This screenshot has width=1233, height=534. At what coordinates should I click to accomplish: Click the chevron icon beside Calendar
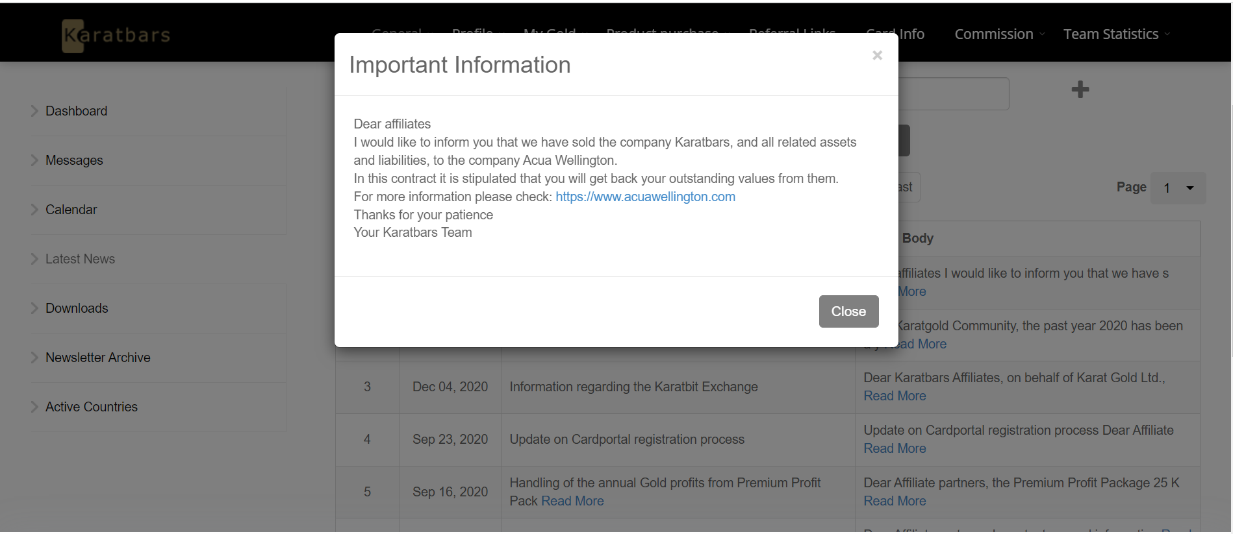[34, 210]
